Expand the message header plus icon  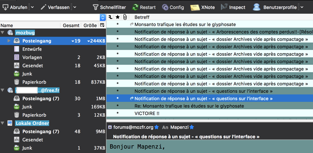pos(110,127)
